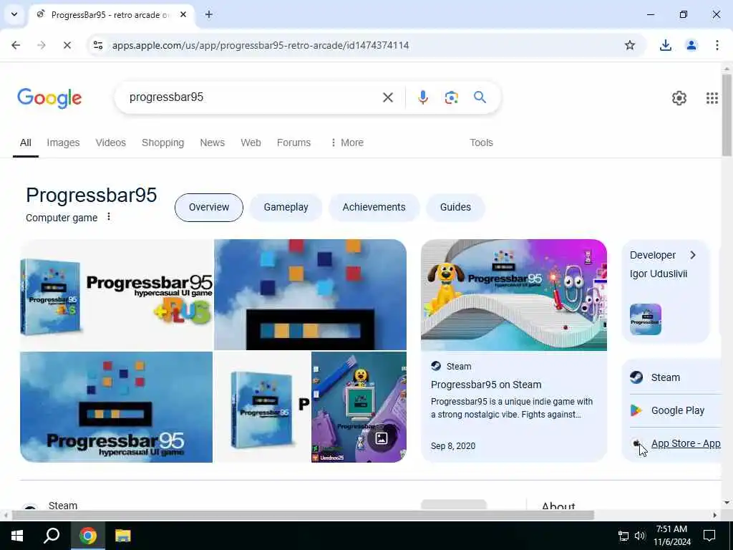Open more options next to Computer game
Image resolution: width=733 pixels, height=550 pixels.
(x=109, y=216)
